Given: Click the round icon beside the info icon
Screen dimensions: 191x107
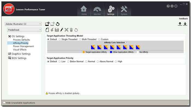Looking at the screenshot, I should [x=176, y=6].
